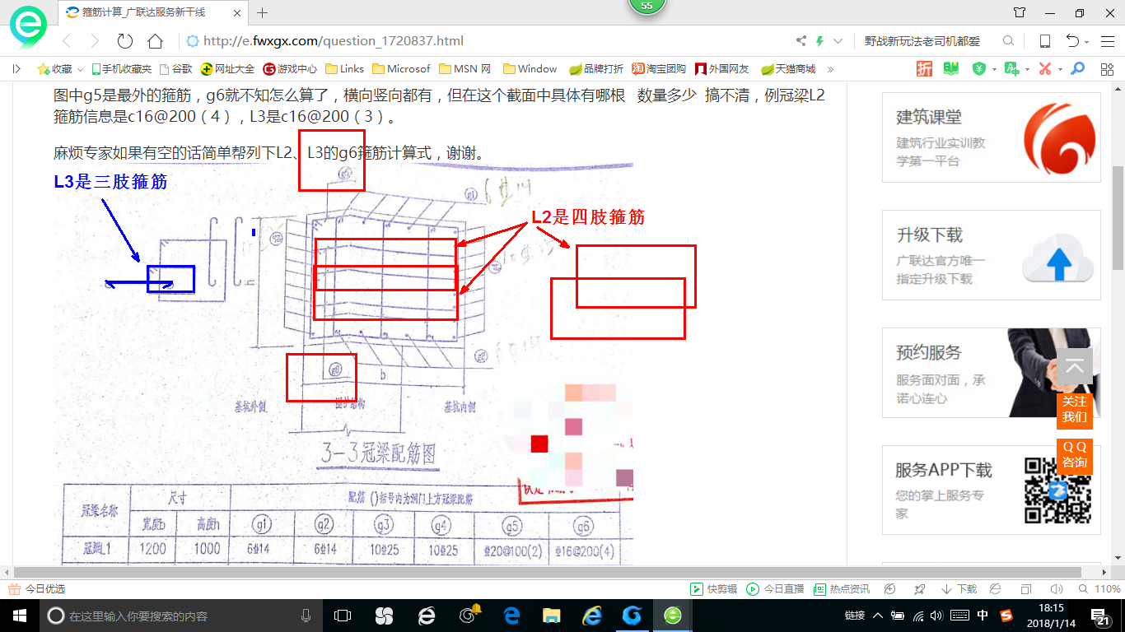
Task: Open the 外国网友 bookmark
Action: click(722, 69)
